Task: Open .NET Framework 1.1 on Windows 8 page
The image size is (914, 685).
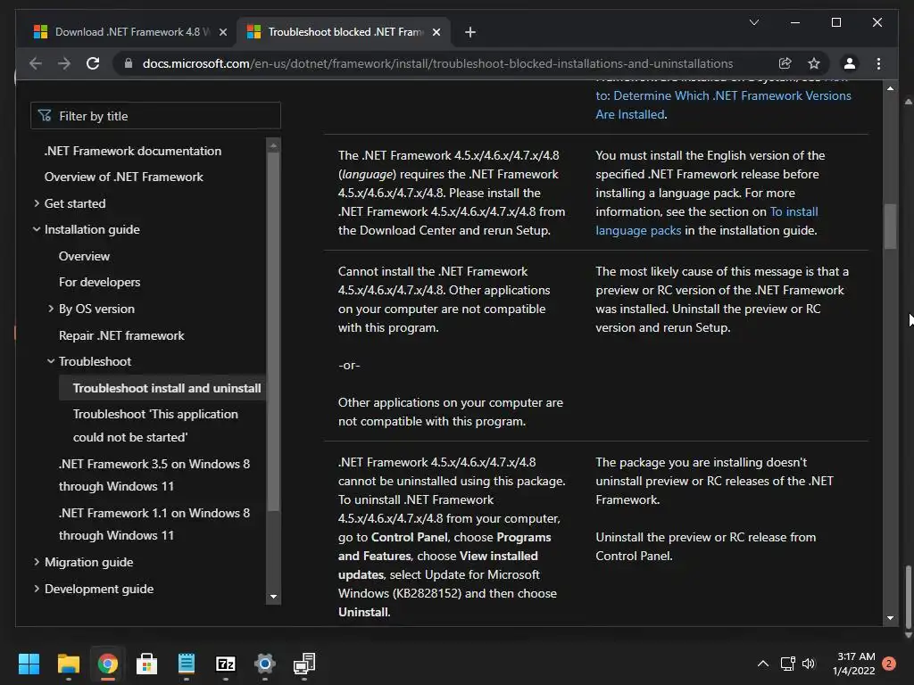Action: [x=154, y=524]
